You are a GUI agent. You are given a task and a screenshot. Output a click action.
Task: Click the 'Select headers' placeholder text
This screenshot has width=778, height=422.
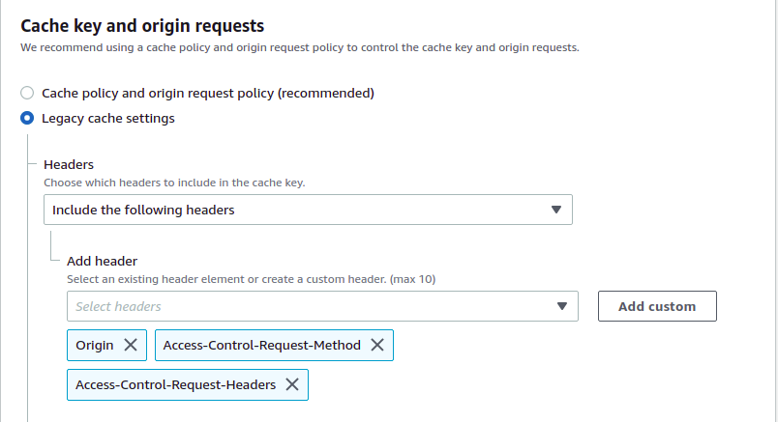click(118, 306)
